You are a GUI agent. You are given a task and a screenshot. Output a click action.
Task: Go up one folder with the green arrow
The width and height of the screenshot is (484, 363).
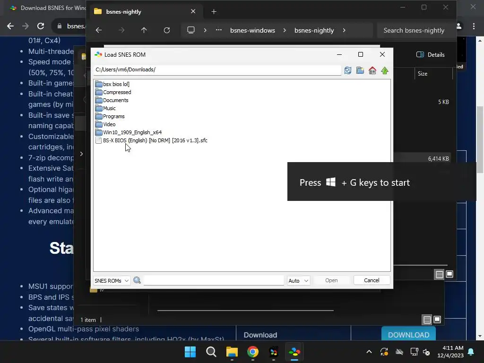click(385, 71)
